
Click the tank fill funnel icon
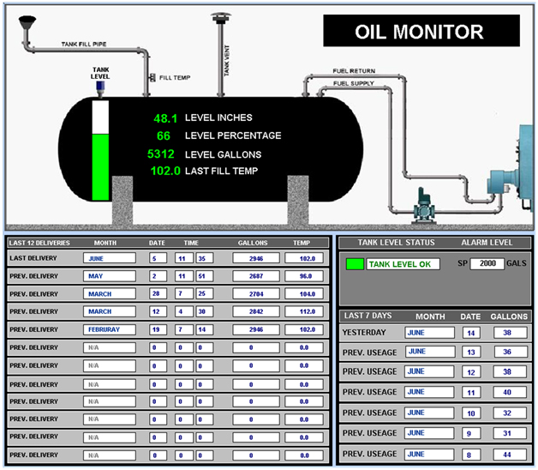click(x=27, y=23)
